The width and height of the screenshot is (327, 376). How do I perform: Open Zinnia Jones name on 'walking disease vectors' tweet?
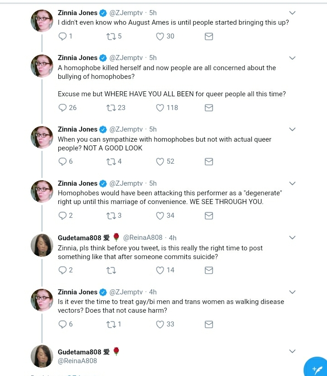78,292
